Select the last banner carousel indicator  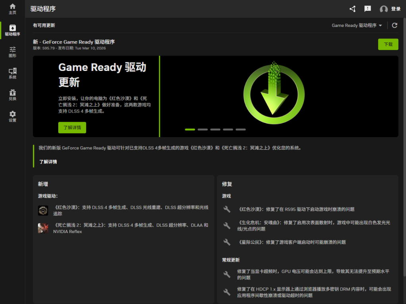[x=241, y=130]
